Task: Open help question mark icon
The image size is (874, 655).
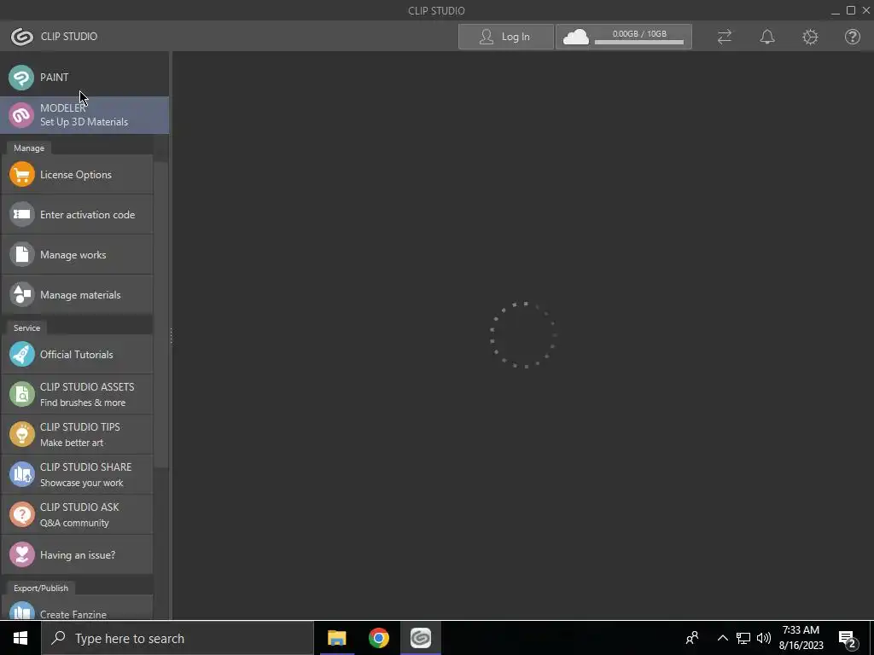Action: (853, 37)
